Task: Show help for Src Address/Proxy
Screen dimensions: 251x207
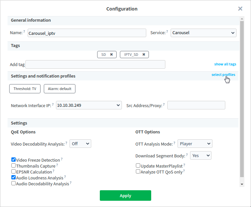Action: pyautogui.click(x=164, y=104)
